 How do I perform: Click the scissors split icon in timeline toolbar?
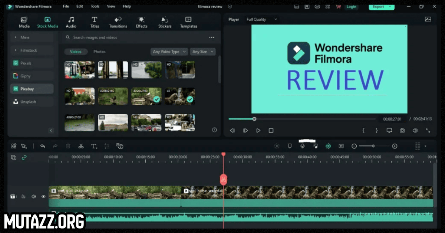point(81,146)
